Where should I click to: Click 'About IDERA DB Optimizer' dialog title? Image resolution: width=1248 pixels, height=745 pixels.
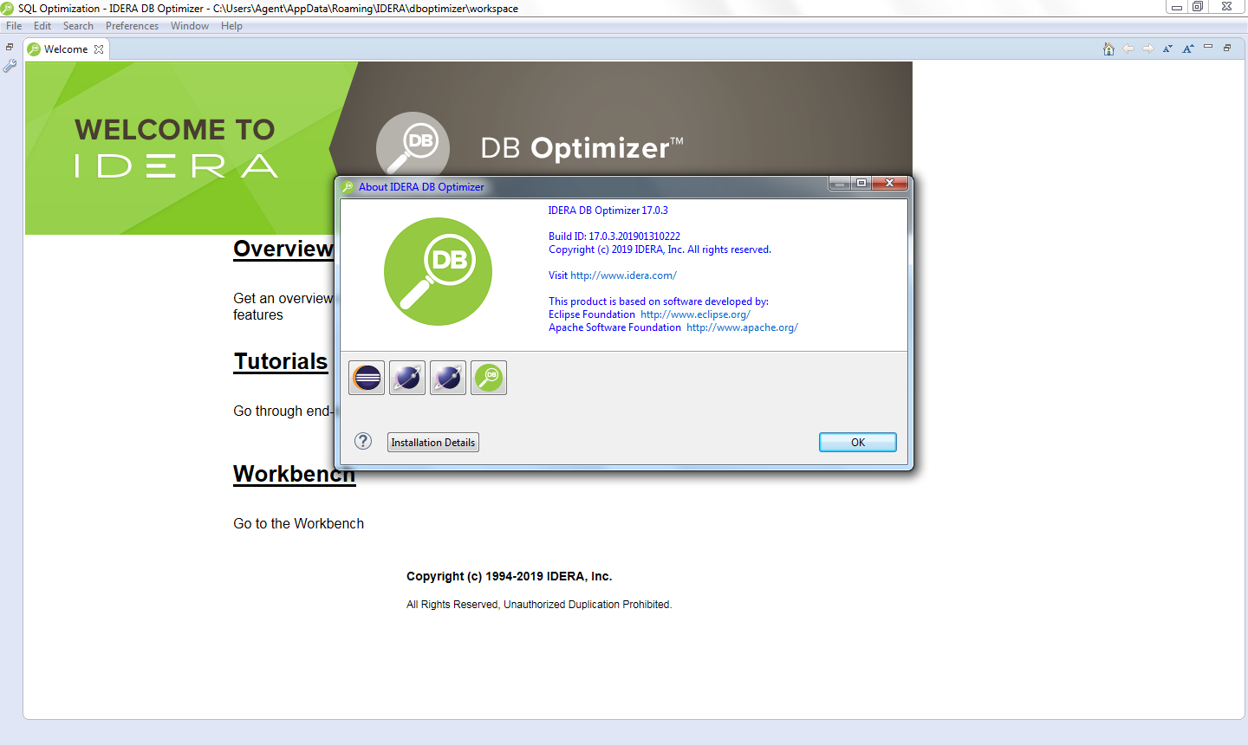[x=421, y=187]
